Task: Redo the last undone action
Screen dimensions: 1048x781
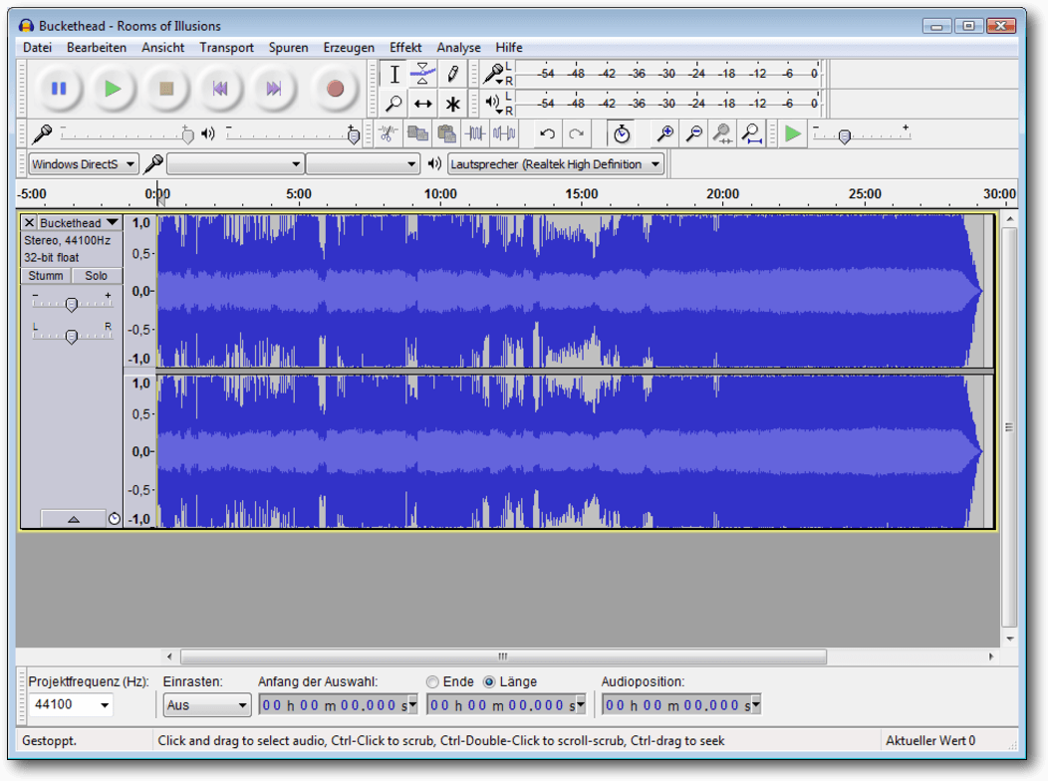Action: tap(576, 133)
